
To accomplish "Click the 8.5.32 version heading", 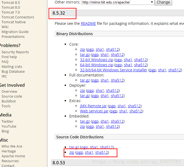I will tap(59, 13).
